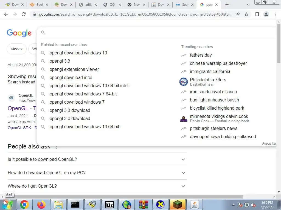
Task: Pick the suggestion ending in windows 10 64 bit
Action: pos(84,127)
